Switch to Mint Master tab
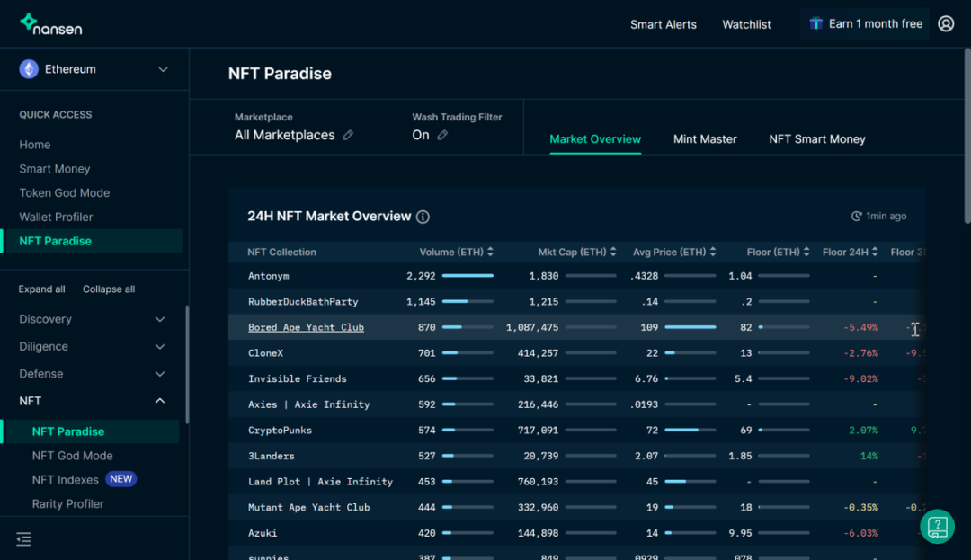This screenshot has width=971, height=560. click(705, 139)
